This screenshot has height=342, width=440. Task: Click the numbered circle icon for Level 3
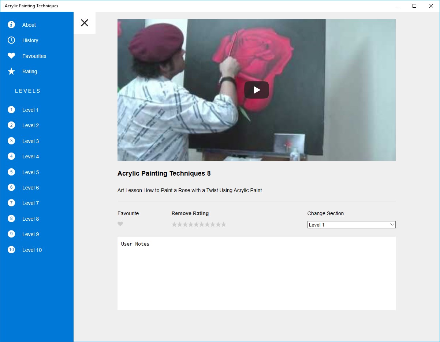[x=11, y=141]
